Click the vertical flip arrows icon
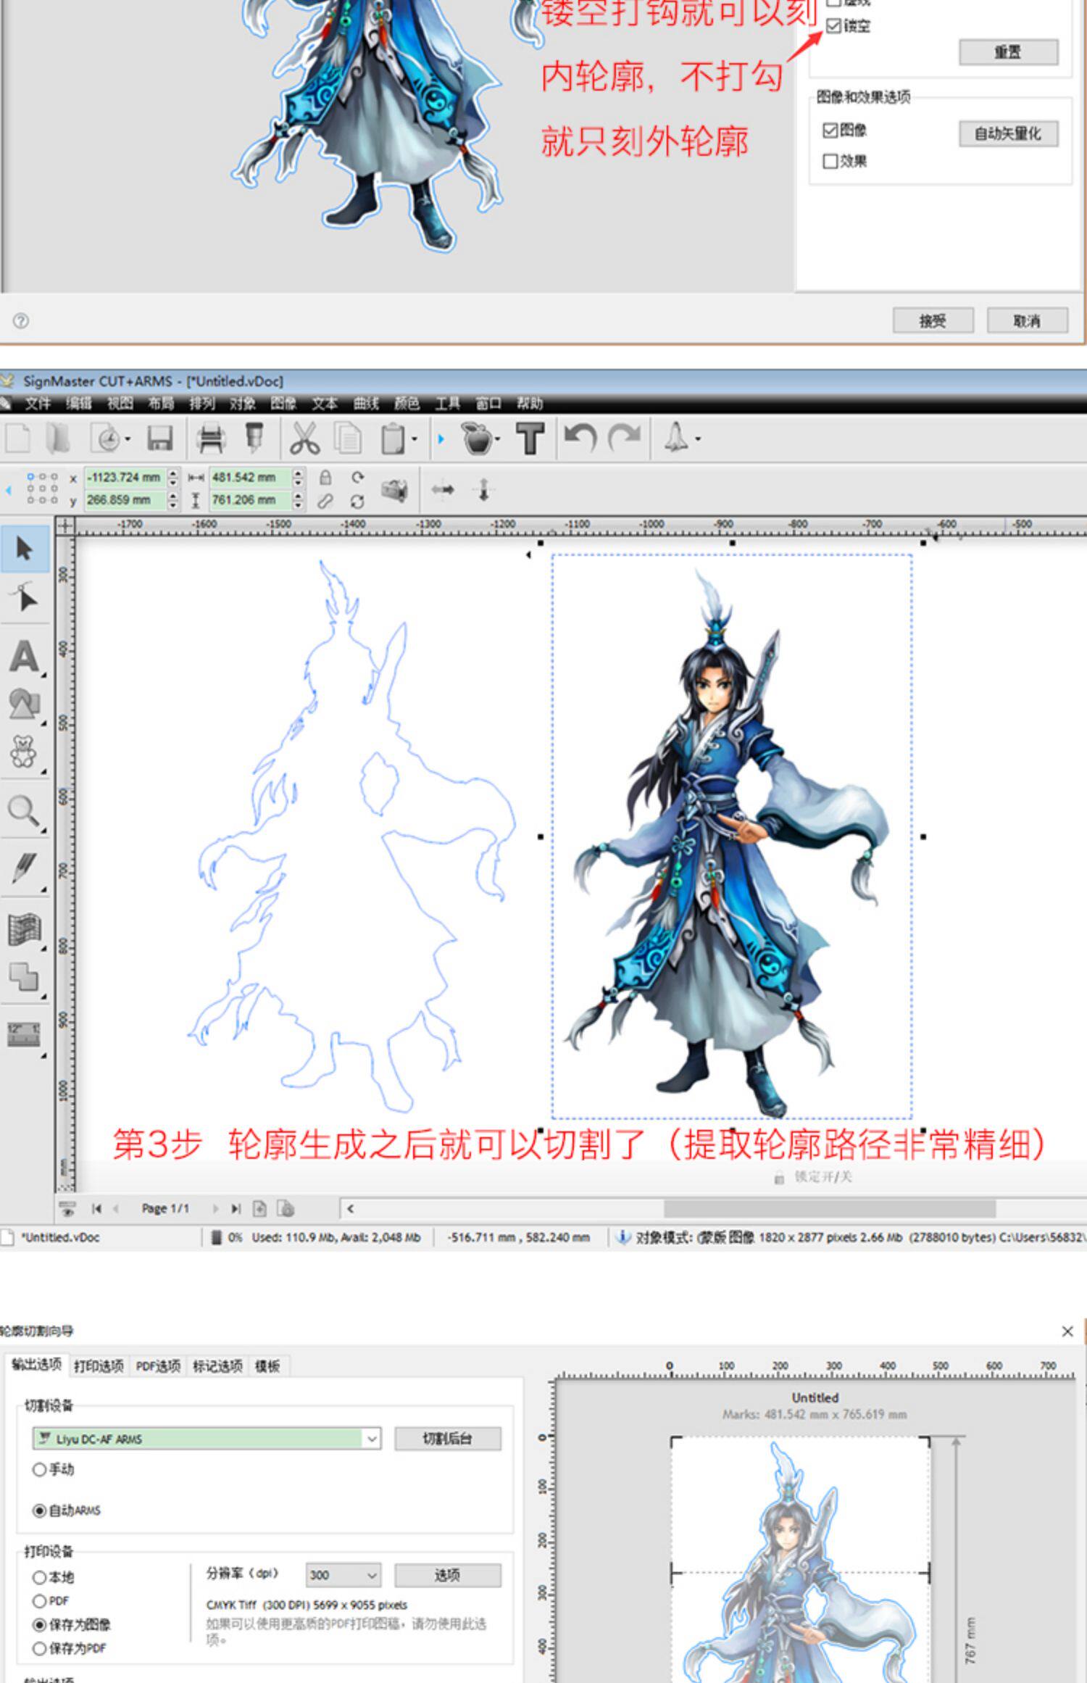Image resolution: width=1087 pixels, height=1683 pixels. [x=483, y=490]
